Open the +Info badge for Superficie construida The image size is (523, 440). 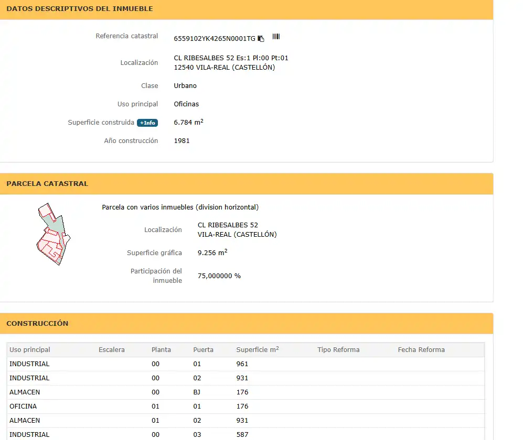(x=147, y=123)
